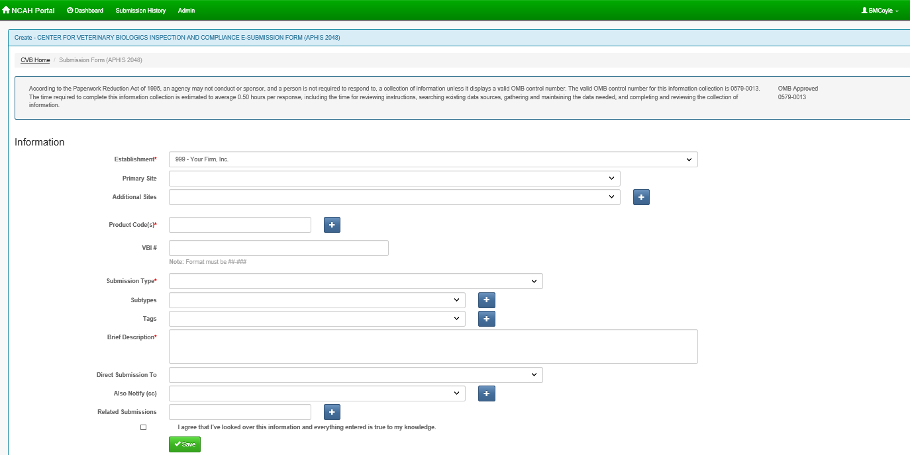
Task: Add another Additional Sites entry with plus button
Action: 641,197
